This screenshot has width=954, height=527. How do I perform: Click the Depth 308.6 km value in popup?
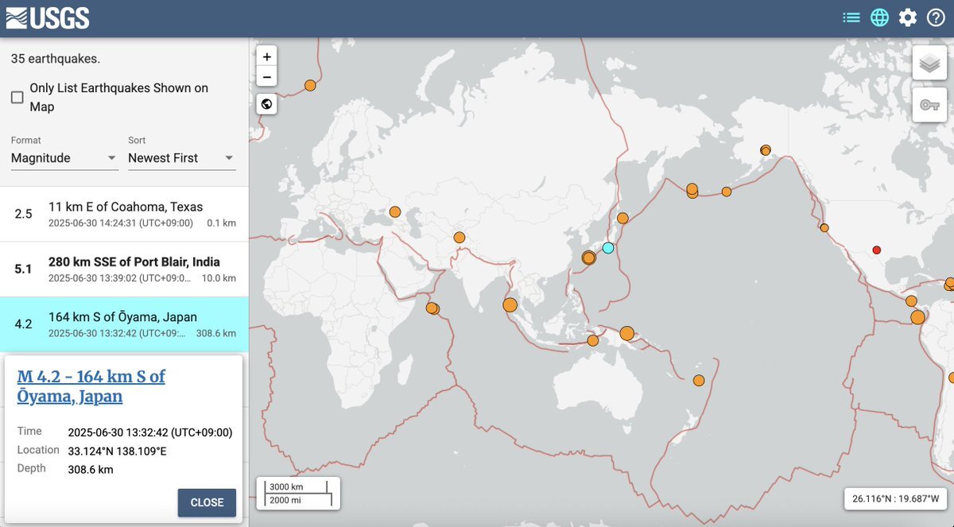click(x=91, y=470)
